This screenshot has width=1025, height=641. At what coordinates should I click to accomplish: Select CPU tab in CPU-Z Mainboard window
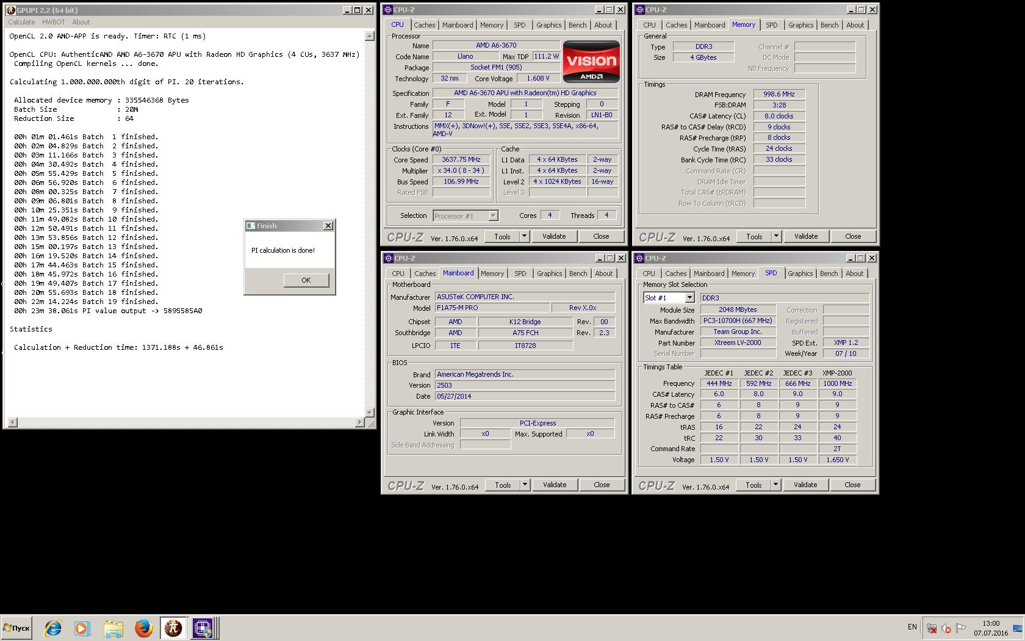(398, 273)
